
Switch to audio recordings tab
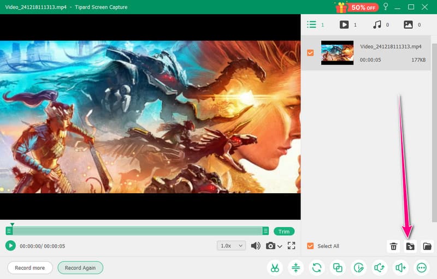(x=381, y=25)
